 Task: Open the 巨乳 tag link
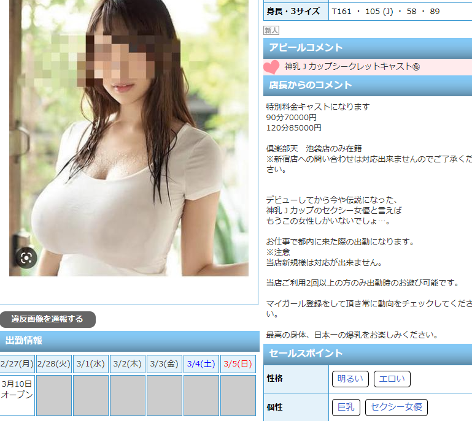tap(346, 407)
